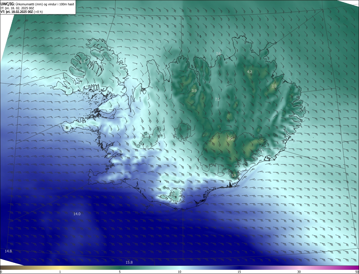The width and height of the screenshot is (359, 274).
Task: Click the 30 tick label on the color scale
Action: tap(299, 272)
